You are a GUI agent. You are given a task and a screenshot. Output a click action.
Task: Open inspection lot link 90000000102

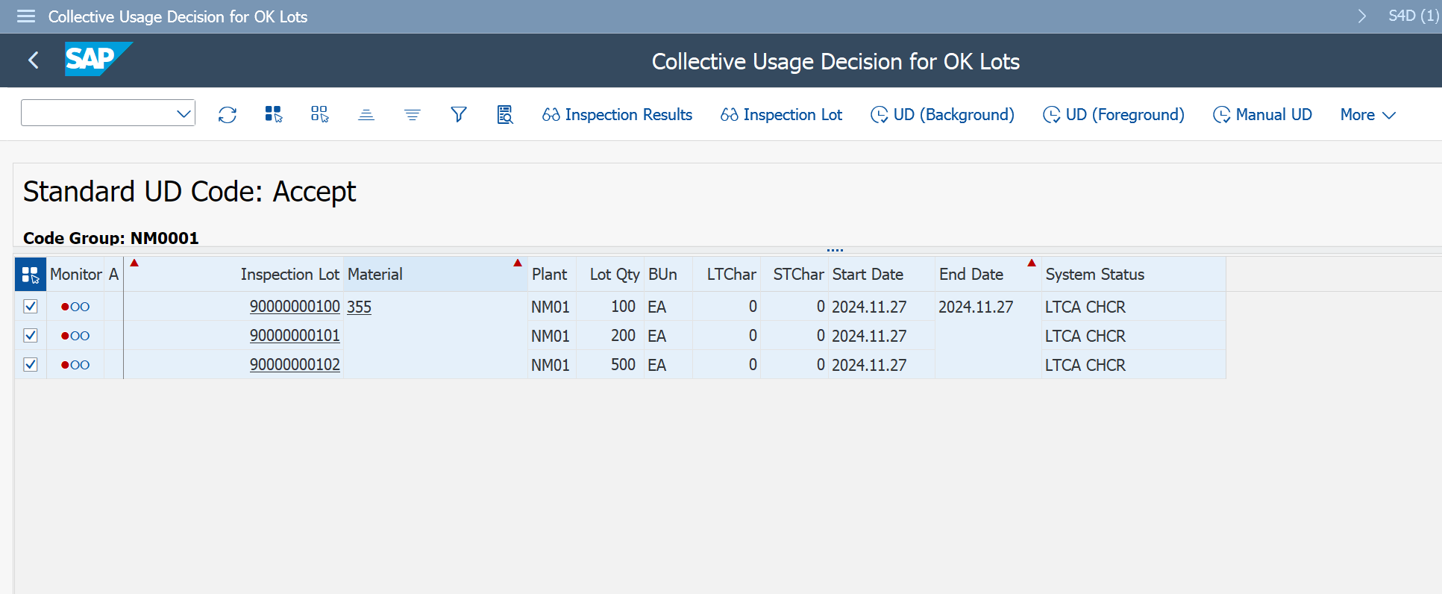(295, 365)
